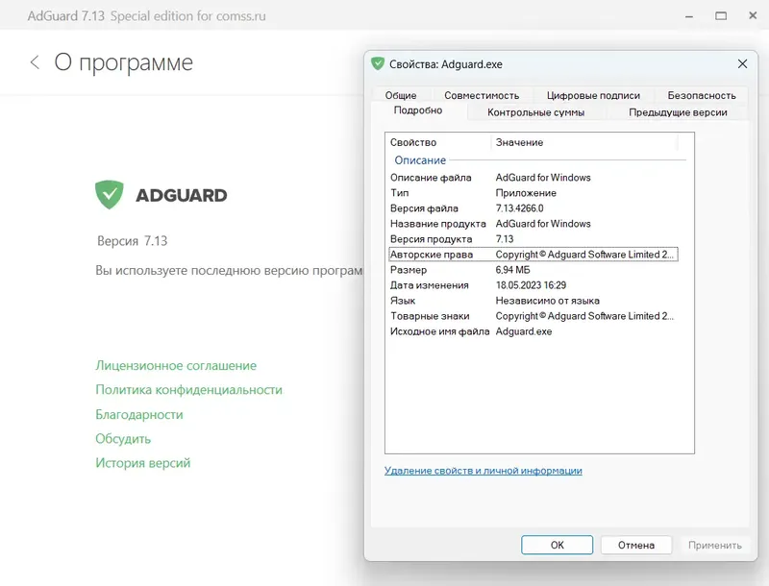Open the Благодарности page
Viewport: 769px width, 586px height.
pyautogui.click(x=140, y=414)
